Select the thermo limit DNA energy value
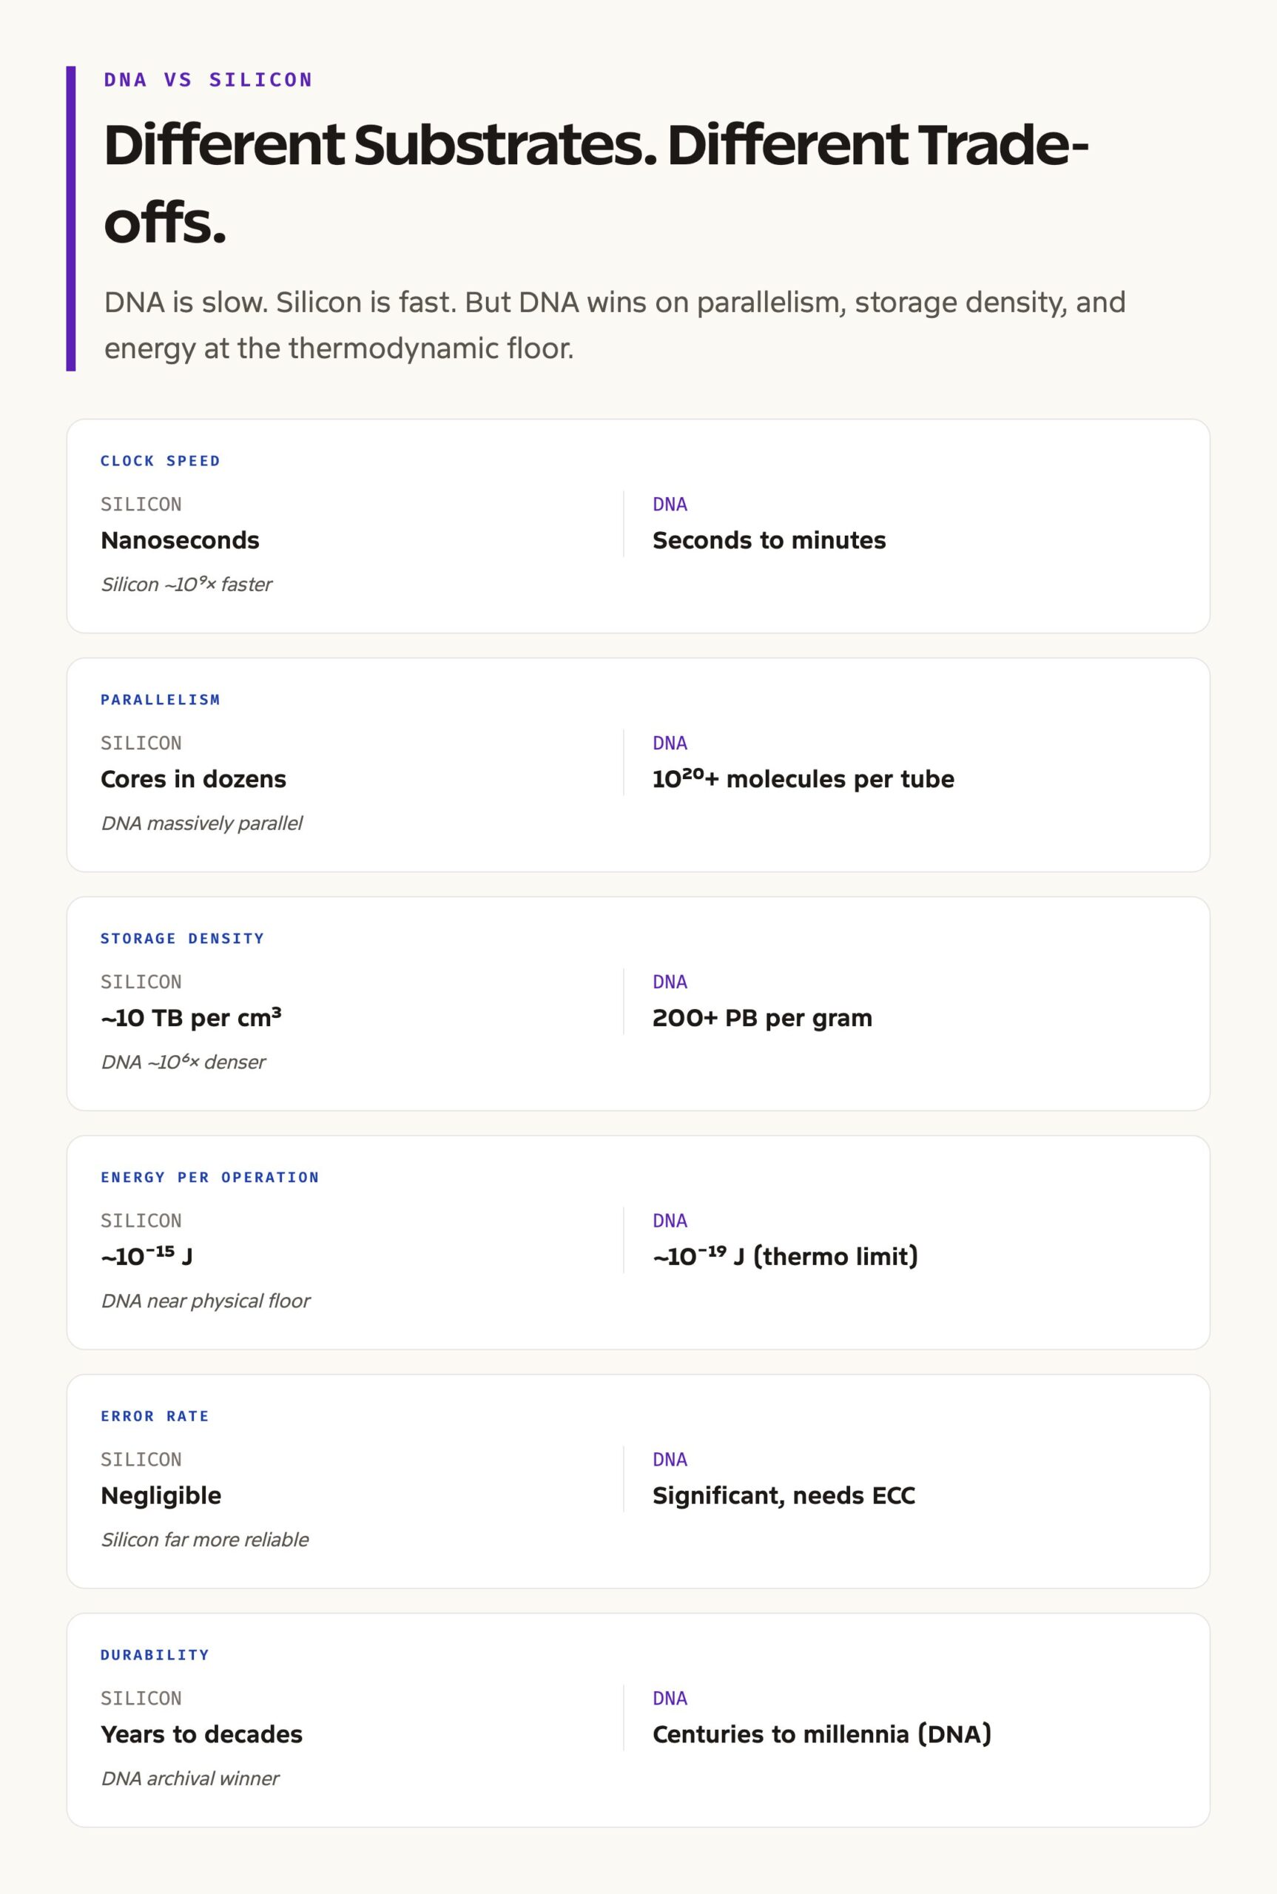 click(x=785, y=1256)
